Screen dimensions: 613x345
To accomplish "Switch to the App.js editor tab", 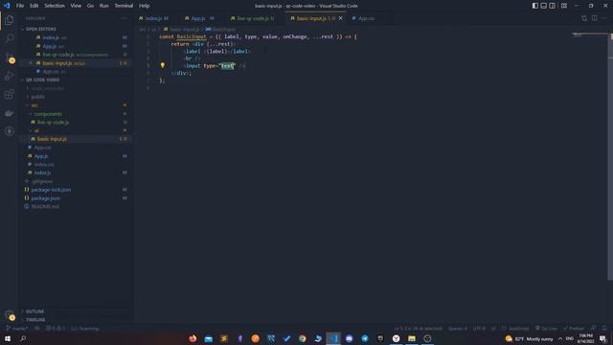I will click(x=201, y=18).
